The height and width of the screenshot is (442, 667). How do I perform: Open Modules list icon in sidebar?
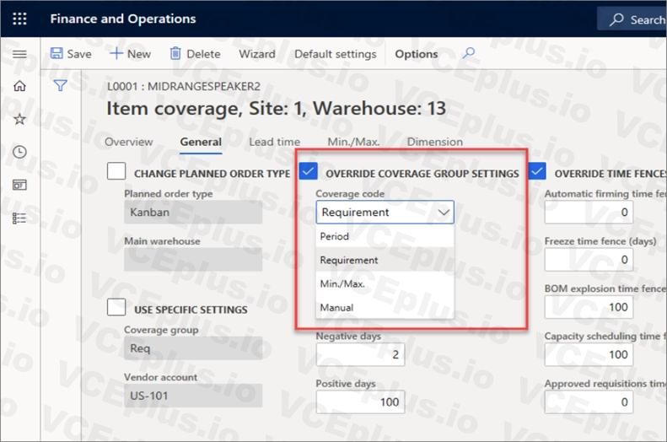tap(19, 218)
